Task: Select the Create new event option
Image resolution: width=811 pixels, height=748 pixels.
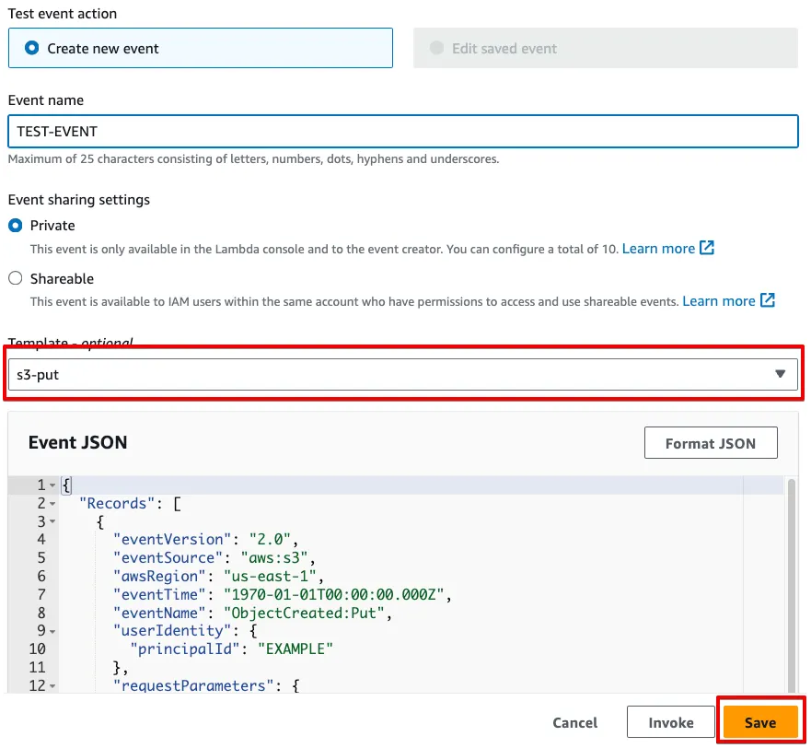Action: [x=200, y=48]
